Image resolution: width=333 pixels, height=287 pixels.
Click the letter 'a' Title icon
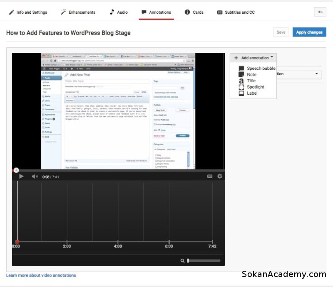point(241,81)
